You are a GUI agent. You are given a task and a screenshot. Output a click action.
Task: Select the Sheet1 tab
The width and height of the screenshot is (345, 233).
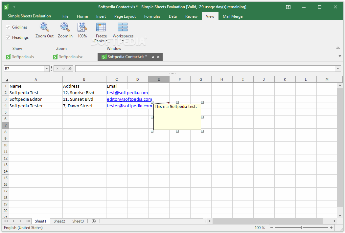click(x=40, y=221)
